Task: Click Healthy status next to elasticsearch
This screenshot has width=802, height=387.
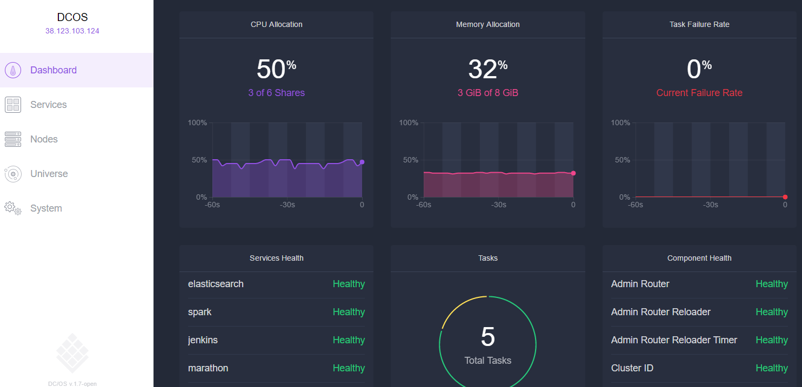Action: click(349, 284)
